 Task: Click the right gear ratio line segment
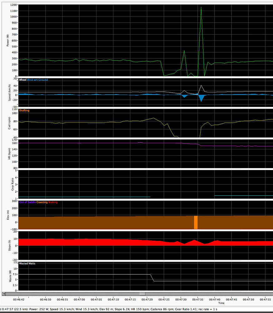point(244,196)
